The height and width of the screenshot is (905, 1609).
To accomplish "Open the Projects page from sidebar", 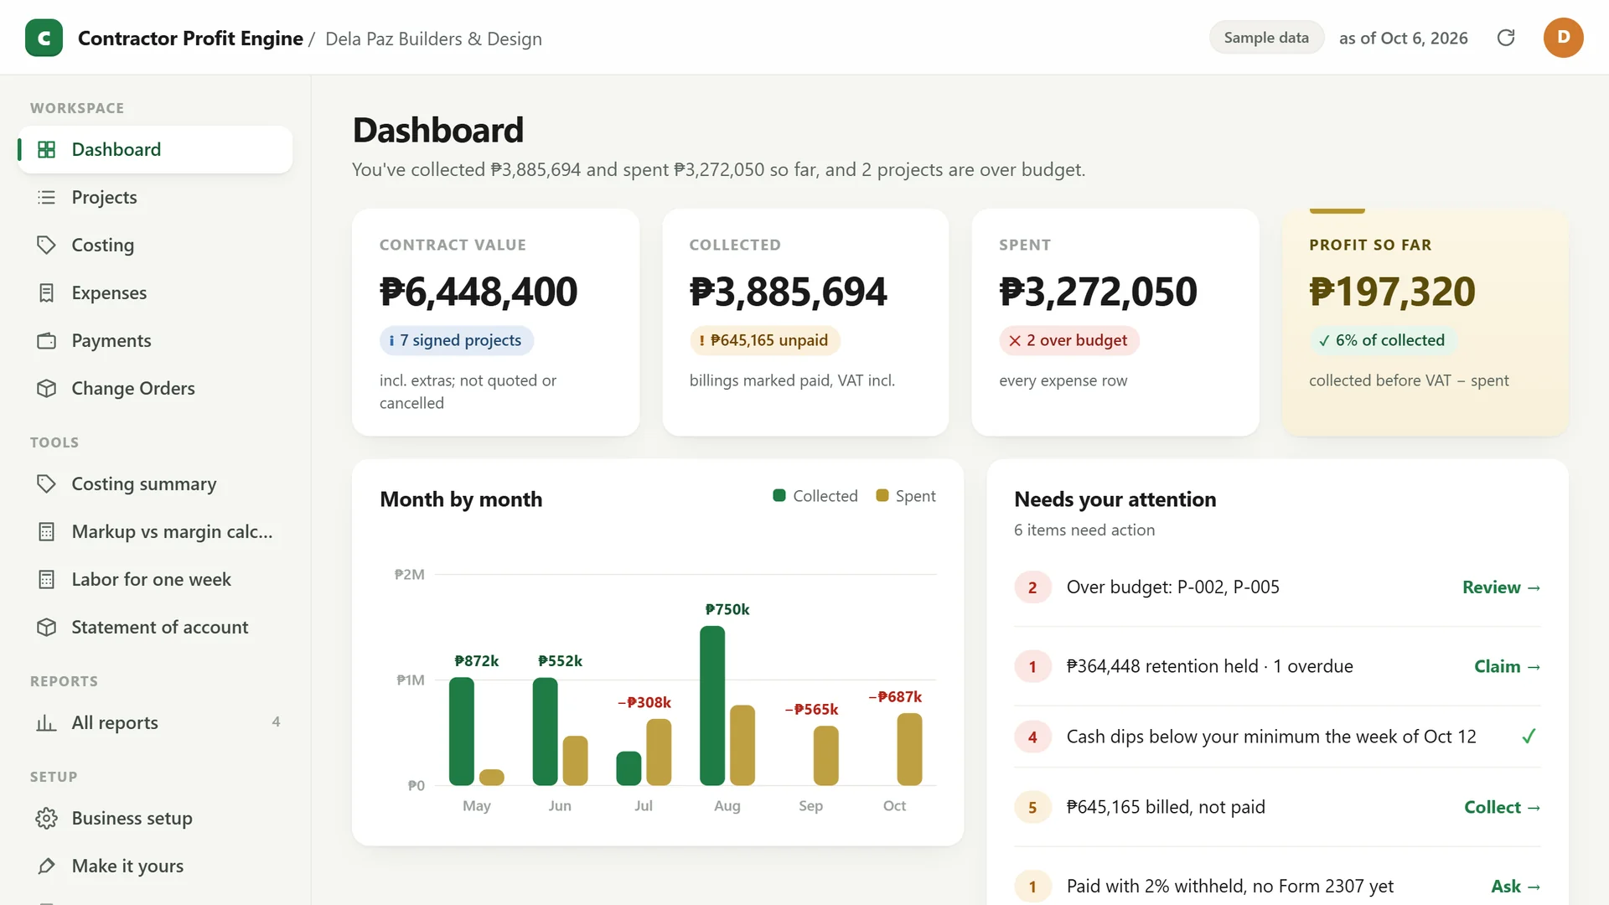I will [x=155, y=197].
